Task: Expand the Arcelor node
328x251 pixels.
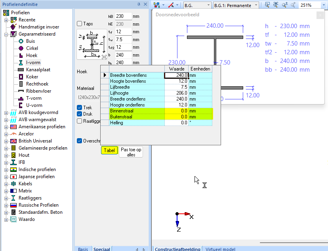Action: pyautogui.click(x=6, y=134)
